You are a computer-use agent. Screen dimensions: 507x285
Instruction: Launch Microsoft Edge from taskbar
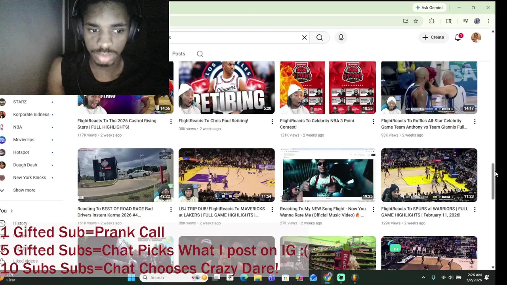pyautogui.click(x=244, y=277)
